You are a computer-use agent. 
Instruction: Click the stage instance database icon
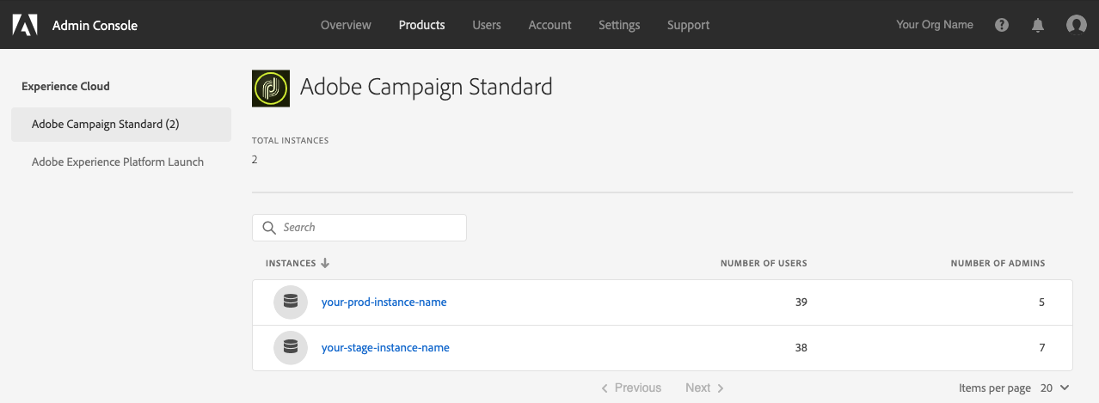click(x=291, y=347)
